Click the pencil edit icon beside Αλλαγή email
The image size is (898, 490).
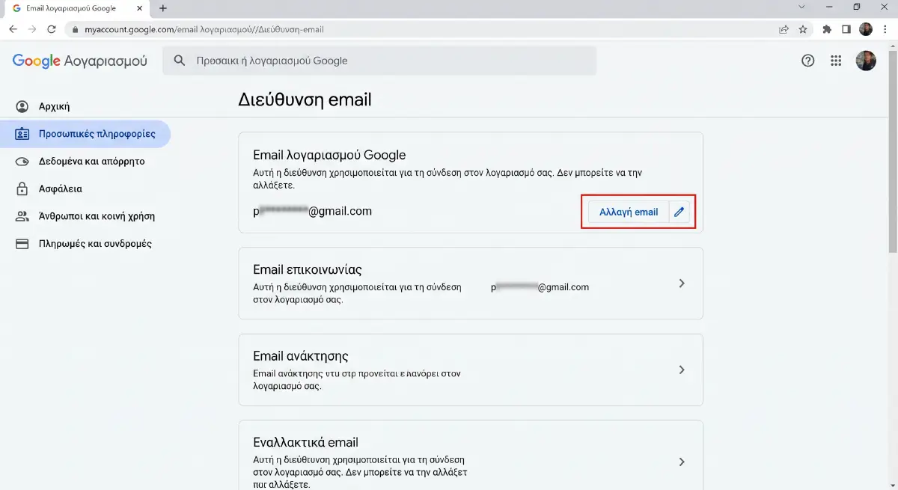click(x=679, y=212)
